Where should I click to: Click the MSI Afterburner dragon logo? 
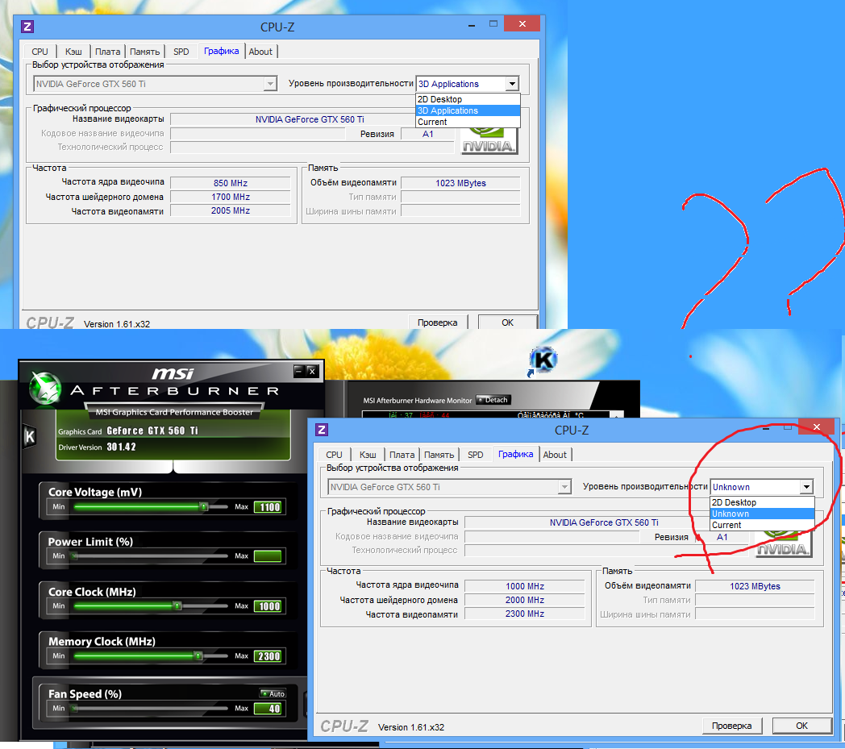coord(45,388)
